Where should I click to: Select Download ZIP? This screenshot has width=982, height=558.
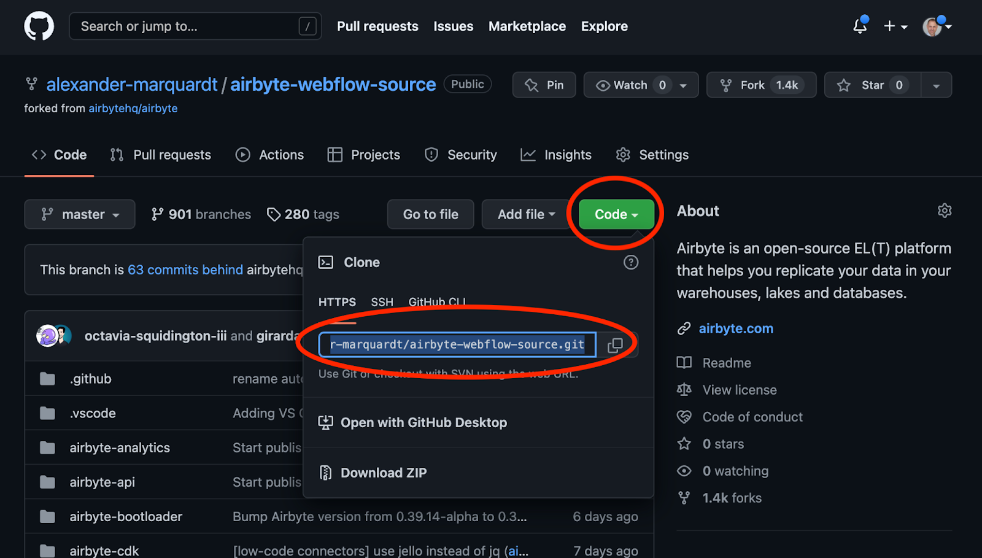383,473
